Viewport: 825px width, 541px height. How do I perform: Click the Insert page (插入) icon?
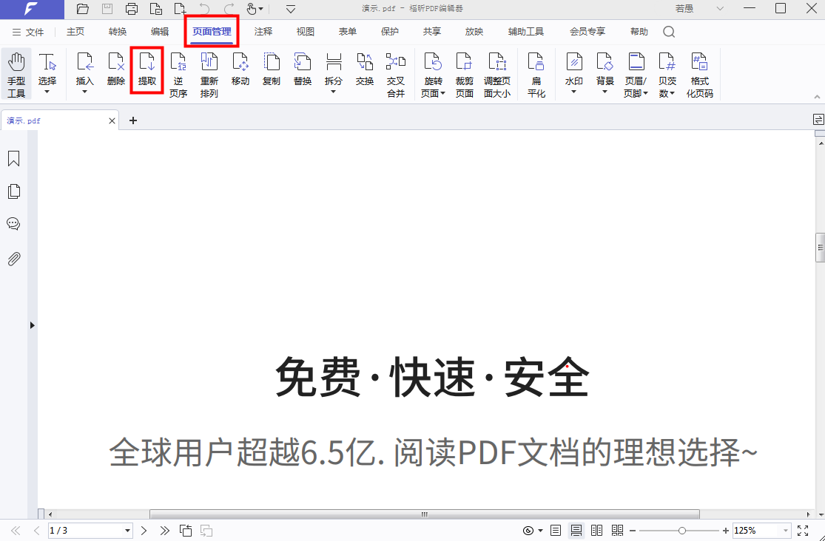click(x=84, y=62)
